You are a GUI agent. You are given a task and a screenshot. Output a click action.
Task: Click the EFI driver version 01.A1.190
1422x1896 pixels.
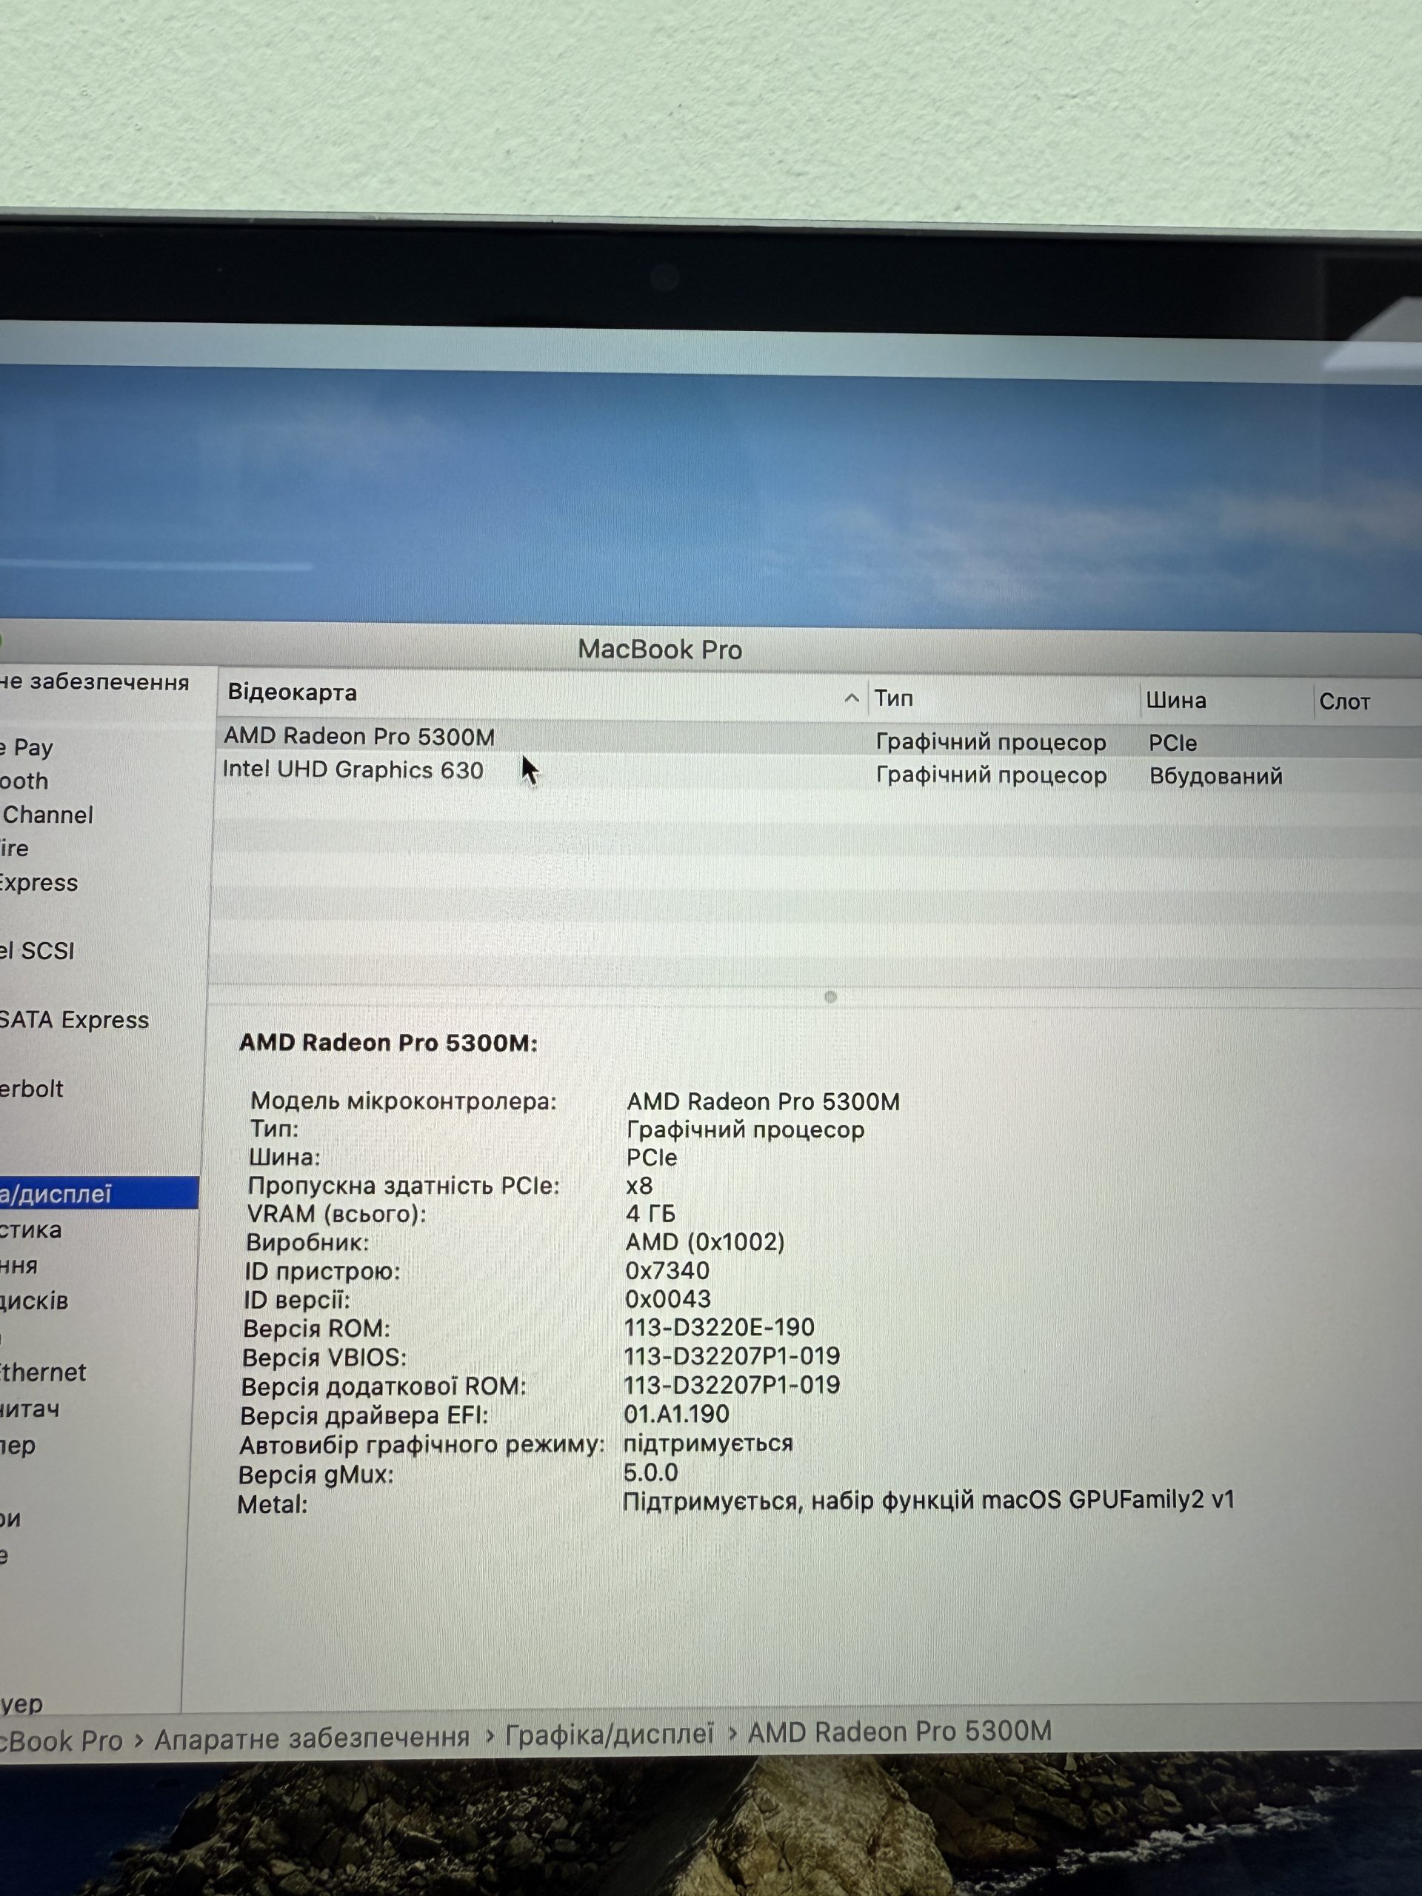(x=676, y=1415)
